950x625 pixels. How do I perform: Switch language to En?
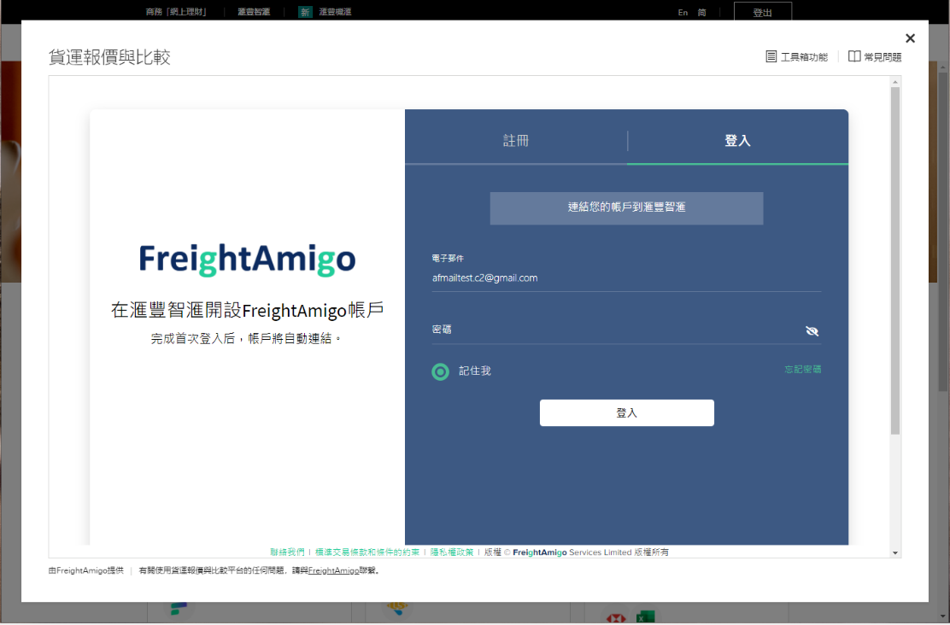683,12
